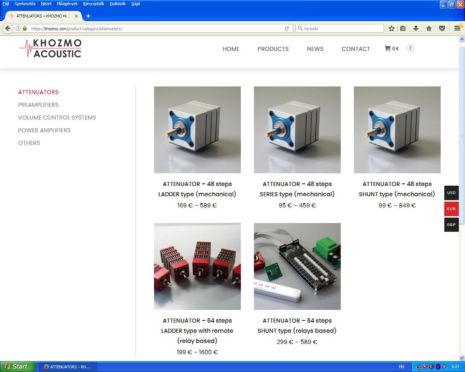Select PREAMPLIFIERS category in sidebar
Image resolution: width=465 pixels, height=372 pixels.
[39, 105]
